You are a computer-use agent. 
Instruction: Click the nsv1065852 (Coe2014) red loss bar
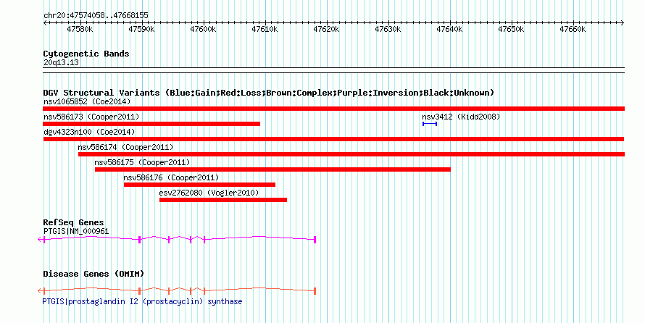click(333, 109)
